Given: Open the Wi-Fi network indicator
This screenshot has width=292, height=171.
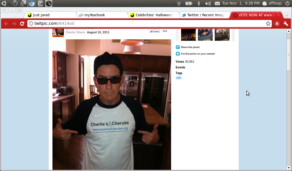Looking at the screenshot, I should click(179, 3).
